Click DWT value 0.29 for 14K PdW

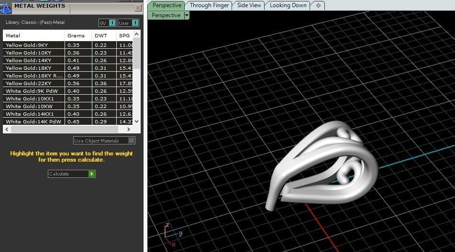[100, 121]
